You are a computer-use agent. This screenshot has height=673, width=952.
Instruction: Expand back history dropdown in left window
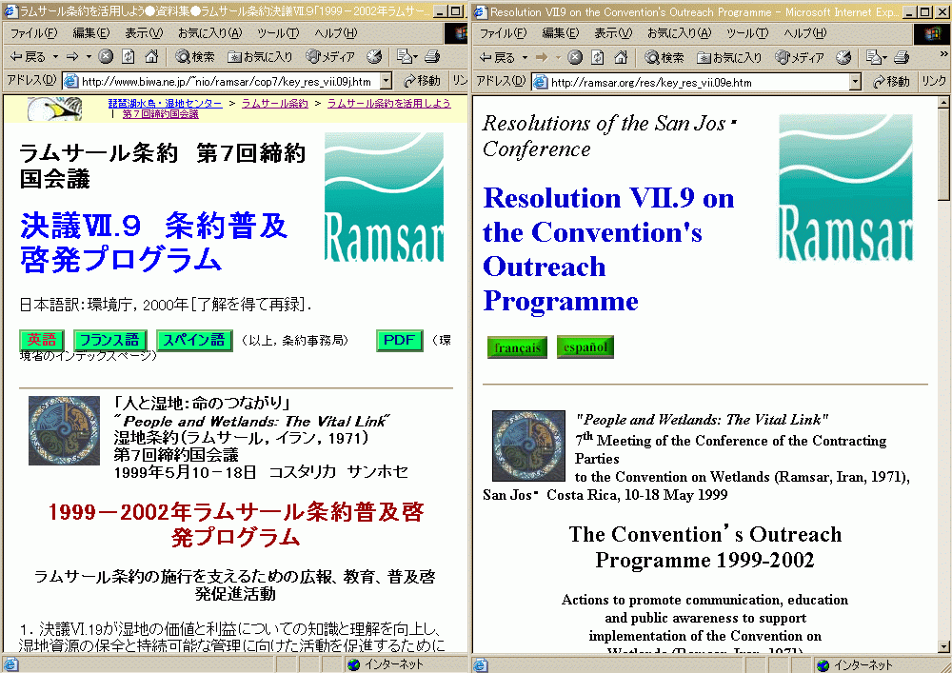(x=56, y=57)
